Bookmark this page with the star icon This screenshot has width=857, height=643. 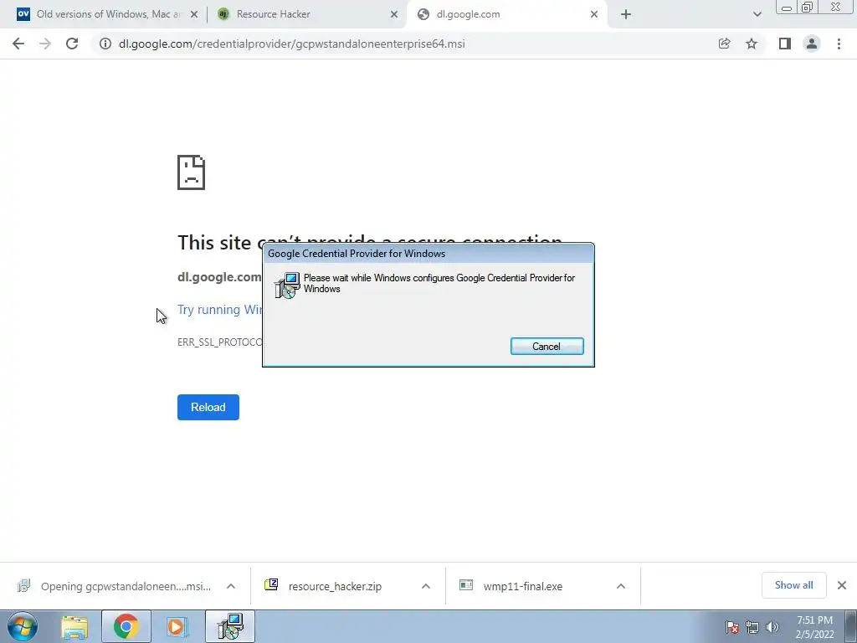(752, 44)
